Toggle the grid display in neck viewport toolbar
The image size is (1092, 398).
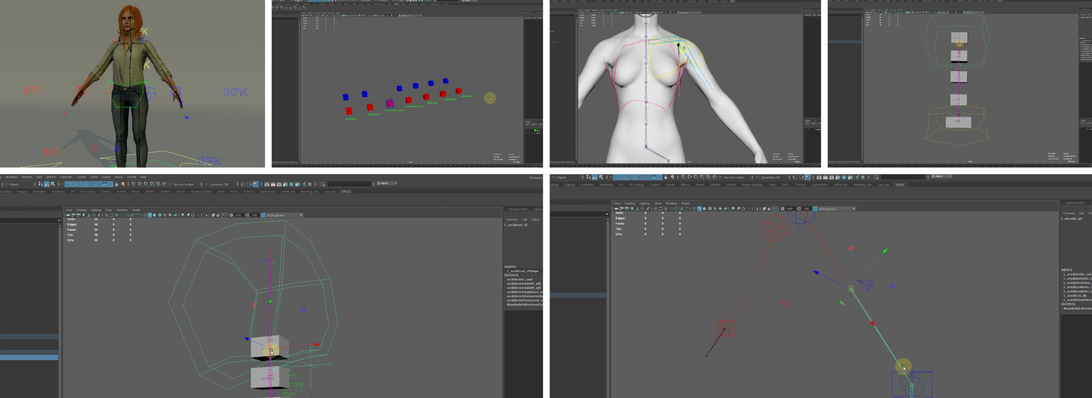(x=106, y=215)
